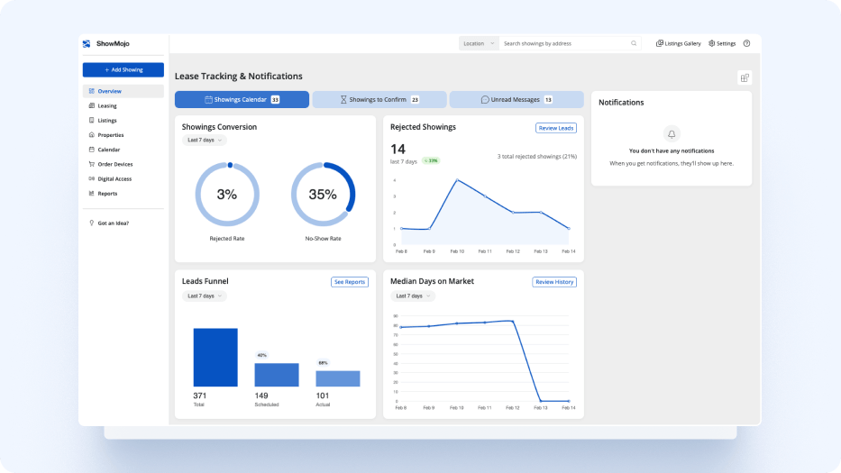Click the dashboard layout widget icon
841x473 pixels.
pyautogui.click(x=745, y=77)
